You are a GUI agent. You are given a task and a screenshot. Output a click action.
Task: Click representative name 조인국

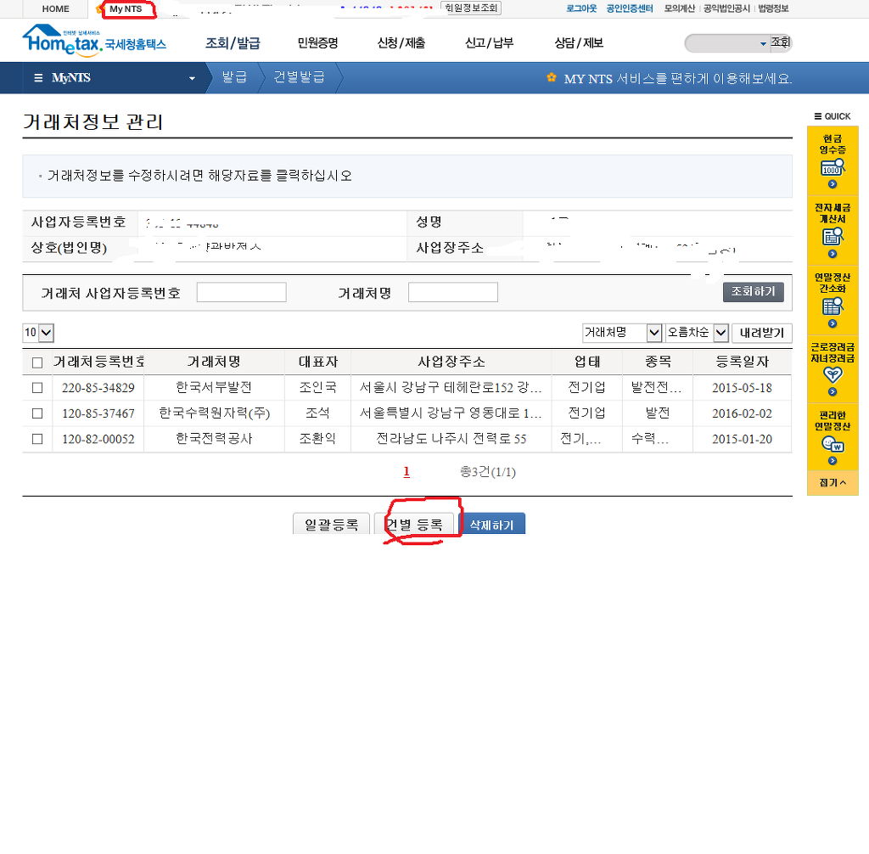[317, 388]
